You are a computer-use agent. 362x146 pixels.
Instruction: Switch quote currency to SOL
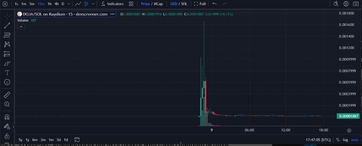coord(184,4)
